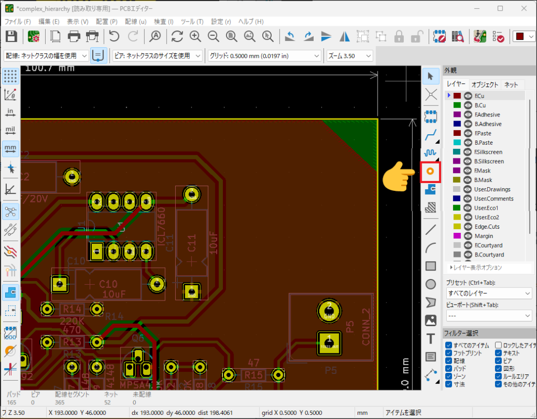Image resolution: width=537 pixels, height=419 pixels.
Task: Open the 検査 (I) menu
Action: [164, 22]
